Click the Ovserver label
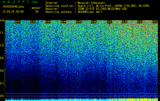 click(x=52, y=3)
